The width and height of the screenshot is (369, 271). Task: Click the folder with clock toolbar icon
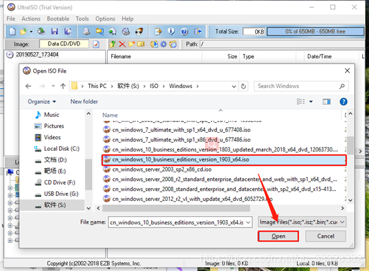coord(173,44)
